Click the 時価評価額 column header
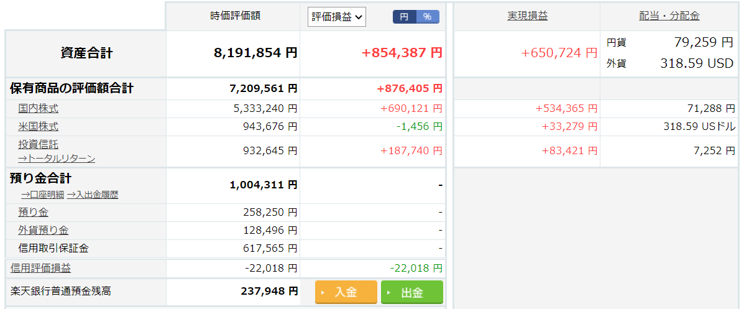Screen dimensions: 744x309 [236, 16]
